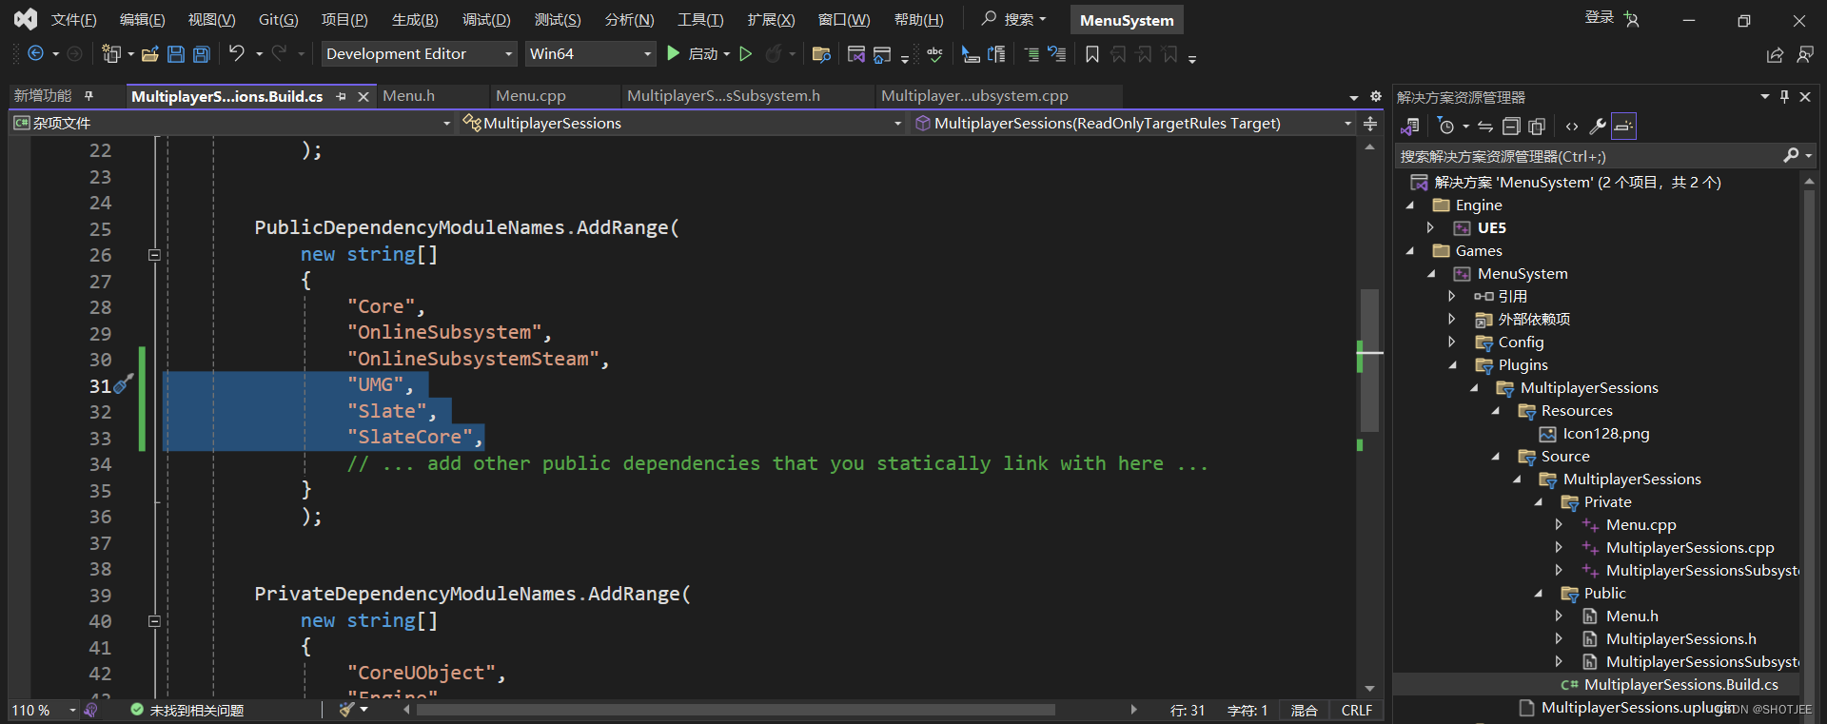Screen dimensions: 1827x724
Task: Click the split editor window icon
Action: (x=1370, y=124)
